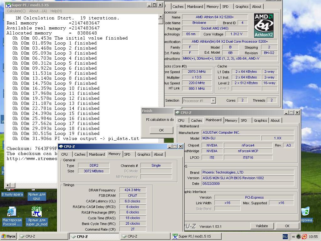
Task: Click the M2N-SLI model field
Action: tap(231, 138)
